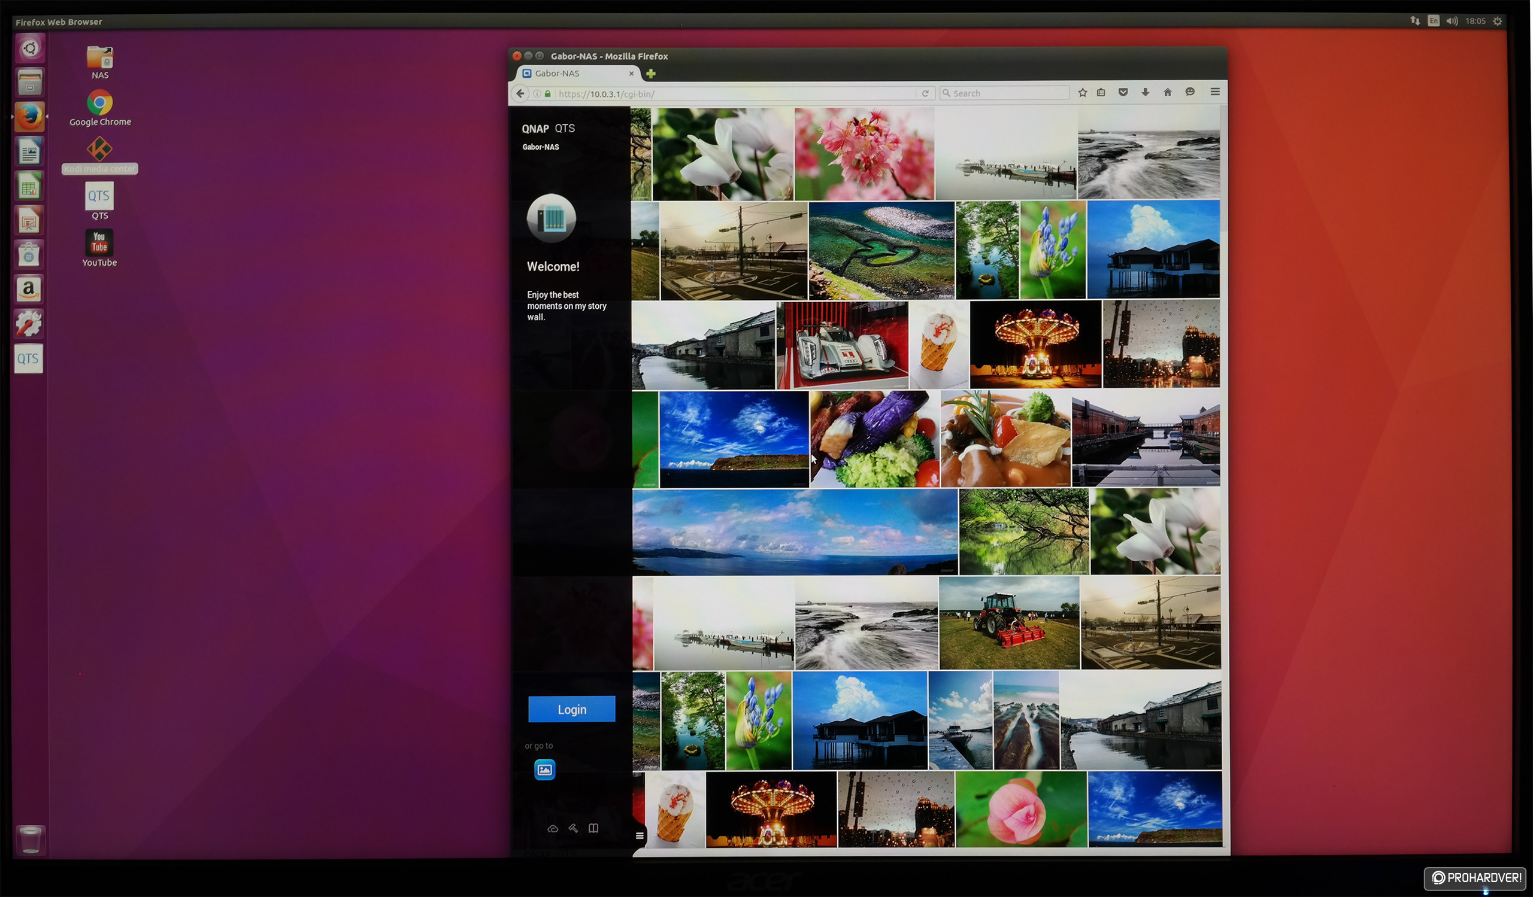
Task: Open Trash in launcher
Action: point(29,840)
